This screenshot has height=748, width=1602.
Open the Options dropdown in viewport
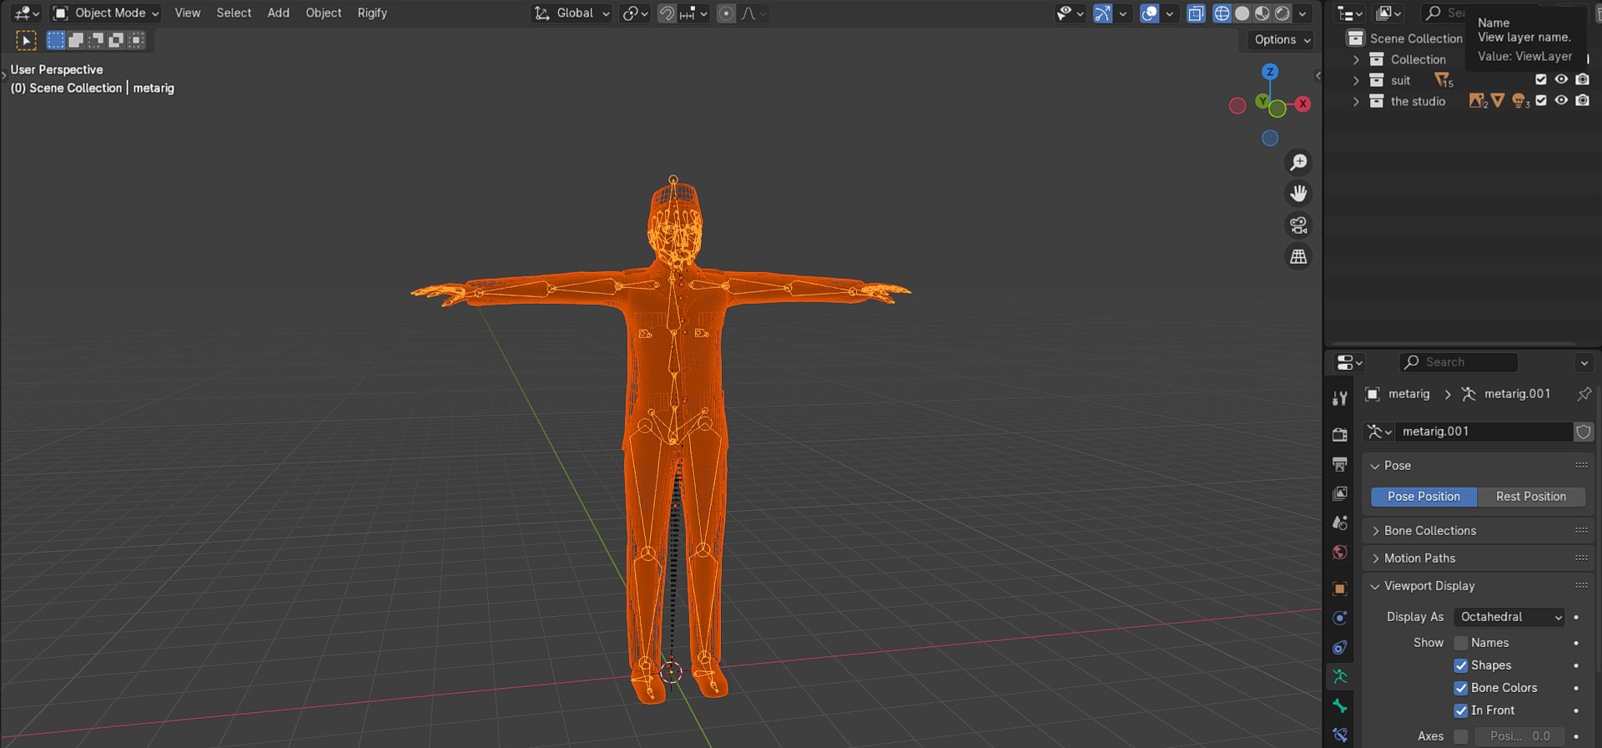(x=1282, y=39)
